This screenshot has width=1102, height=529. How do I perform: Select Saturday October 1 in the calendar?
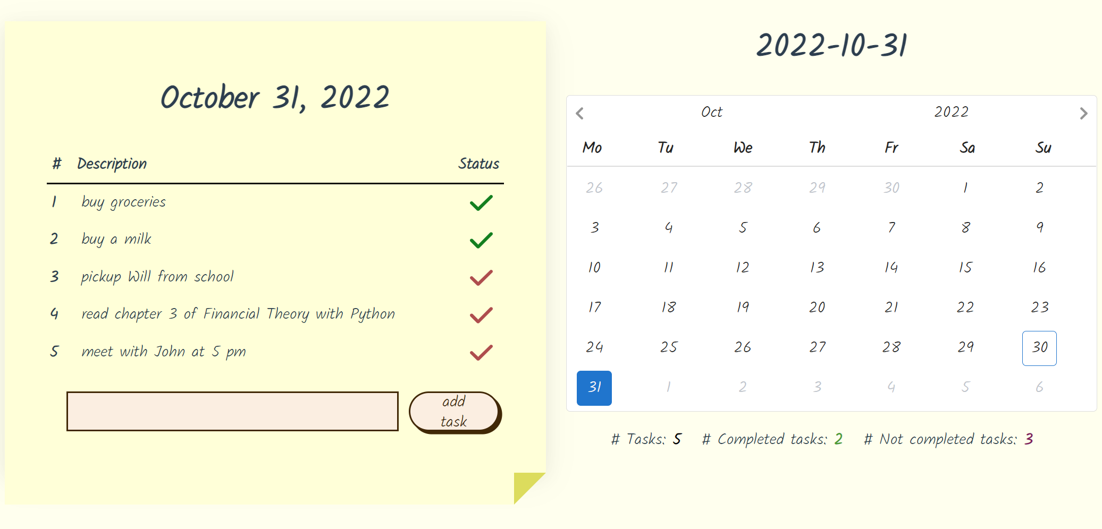965,187
